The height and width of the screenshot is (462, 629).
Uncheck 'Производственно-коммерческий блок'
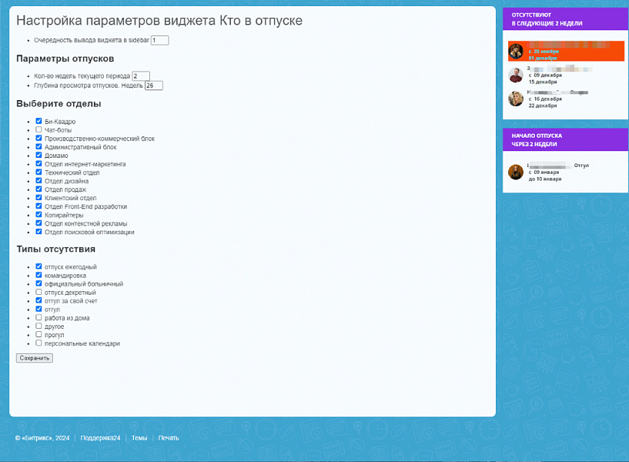click(x=37, y=138)
